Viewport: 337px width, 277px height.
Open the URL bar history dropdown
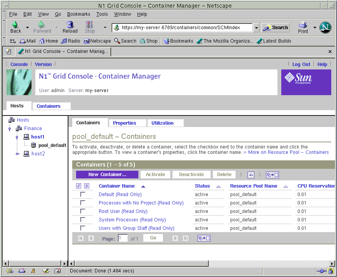(256, 28)
